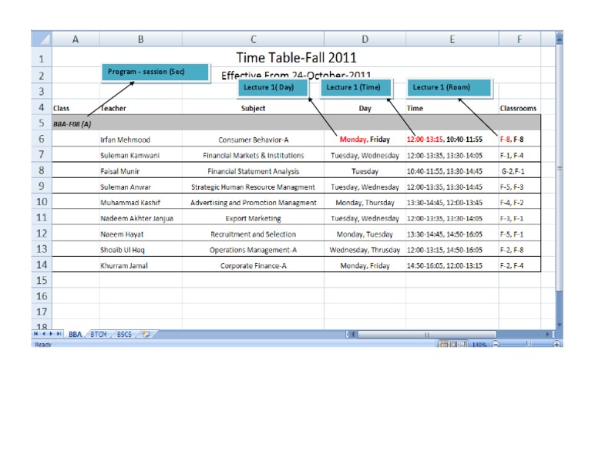Switch to Page Break Preview in status bar
Viewport: 592px width, 458px height.
(463, 345)
